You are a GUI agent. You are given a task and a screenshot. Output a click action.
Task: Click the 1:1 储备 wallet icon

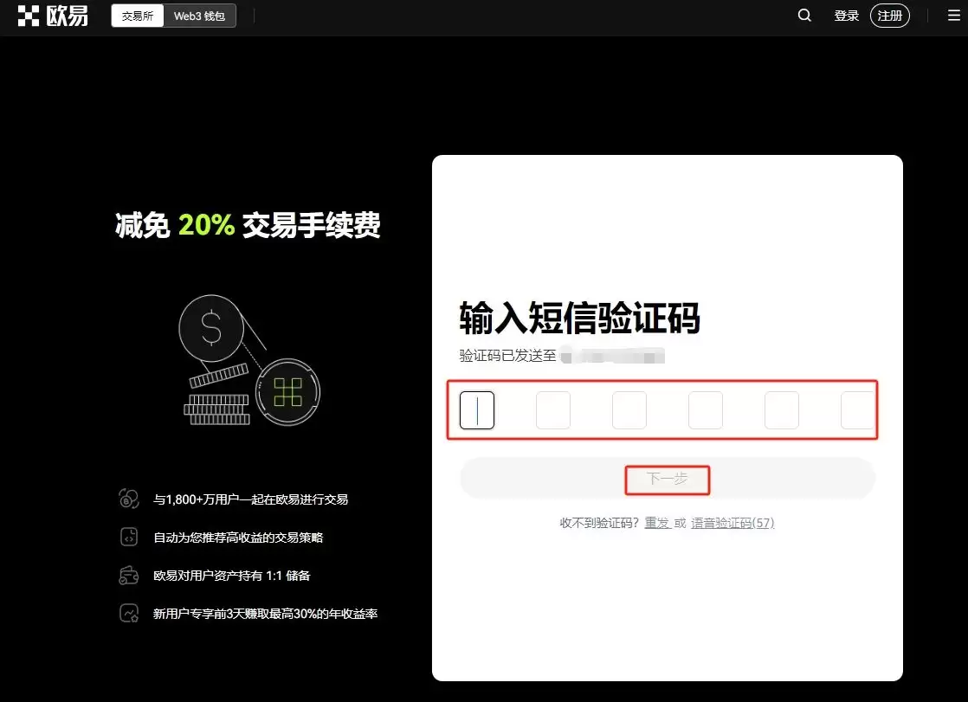click(x=128, y=575)
